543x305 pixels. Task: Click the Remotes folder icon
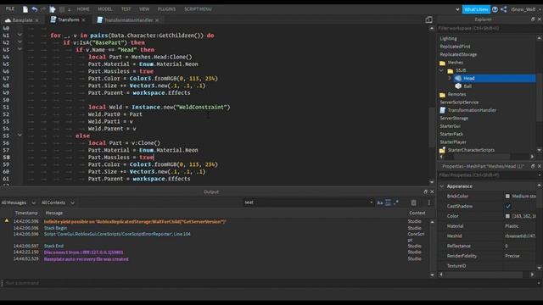(x=443, y=94)
